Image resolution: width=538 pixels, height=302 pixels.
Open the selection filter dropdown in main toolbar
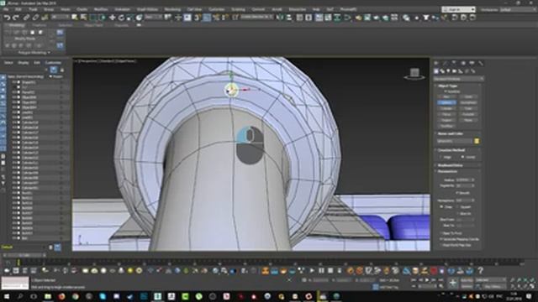[61, 17]
